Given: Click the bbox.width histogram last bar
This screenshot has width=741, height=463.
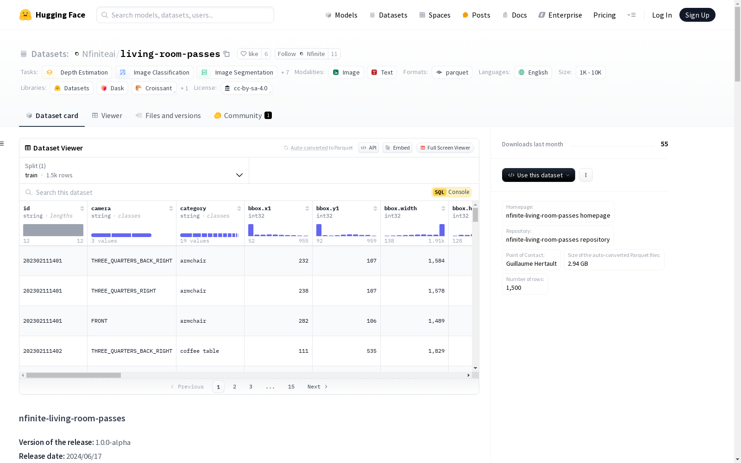Looking at the screenshot, I should pyautogui.click(x=442, y=230).
